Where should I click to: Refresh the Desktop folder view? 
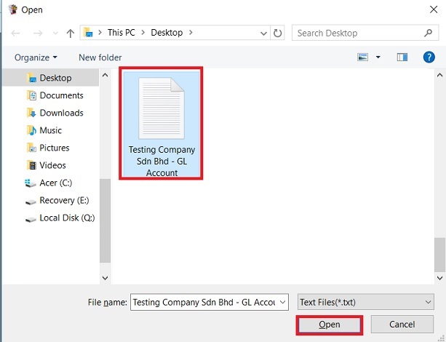point(277,33)
